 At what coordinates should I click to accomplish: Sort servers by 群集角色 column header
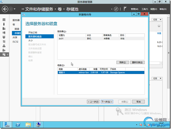click(x=110, y=35)
